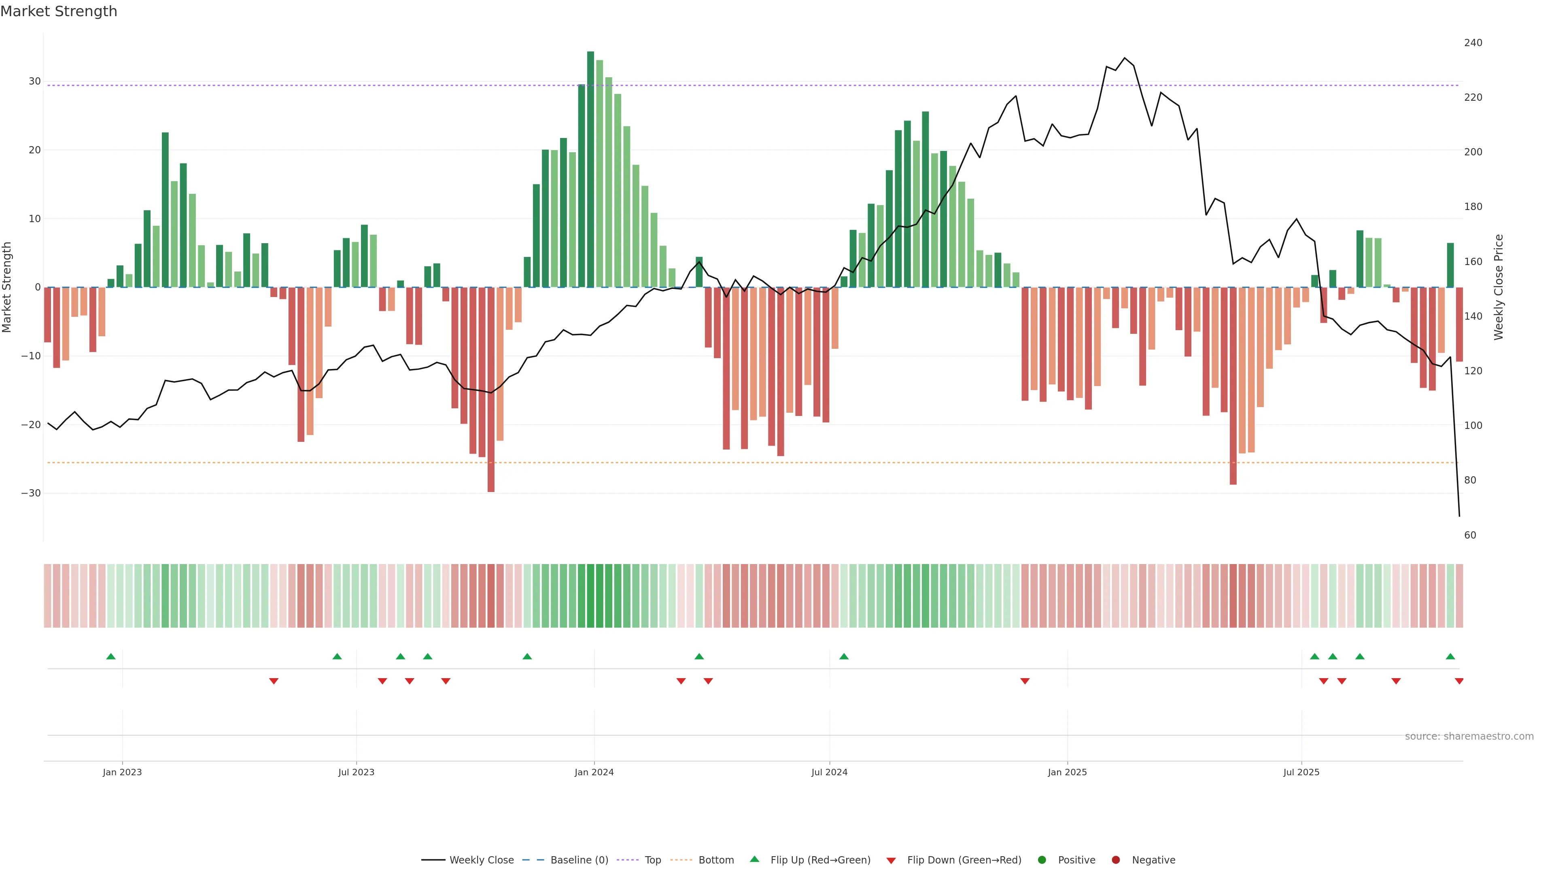Click the last red flip-down triangle marker
The width and height of the screenshot is (1554, 874).
click(1458, 681)
